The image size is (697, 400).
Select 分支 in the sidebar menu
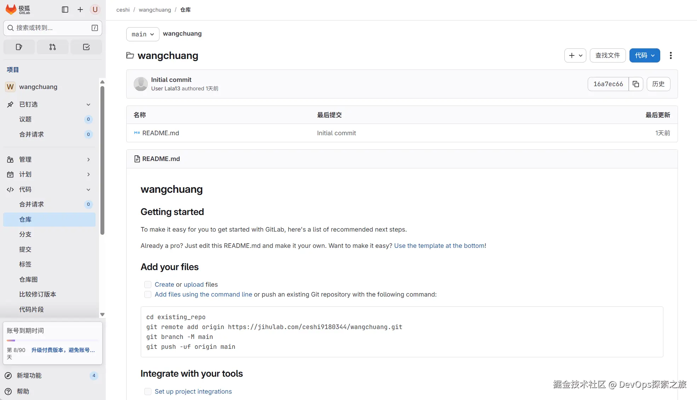(25, 234)
